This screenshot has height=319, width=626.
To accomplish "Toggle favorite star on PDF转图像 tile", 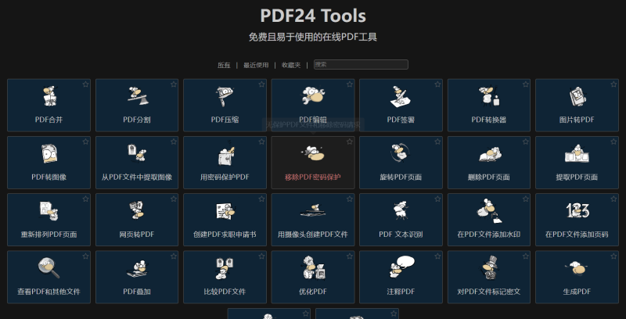I will point(85,142).
